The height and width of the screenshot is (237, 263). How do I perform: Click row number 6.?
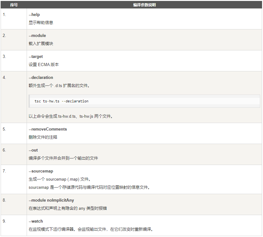(x=4, y=150)
